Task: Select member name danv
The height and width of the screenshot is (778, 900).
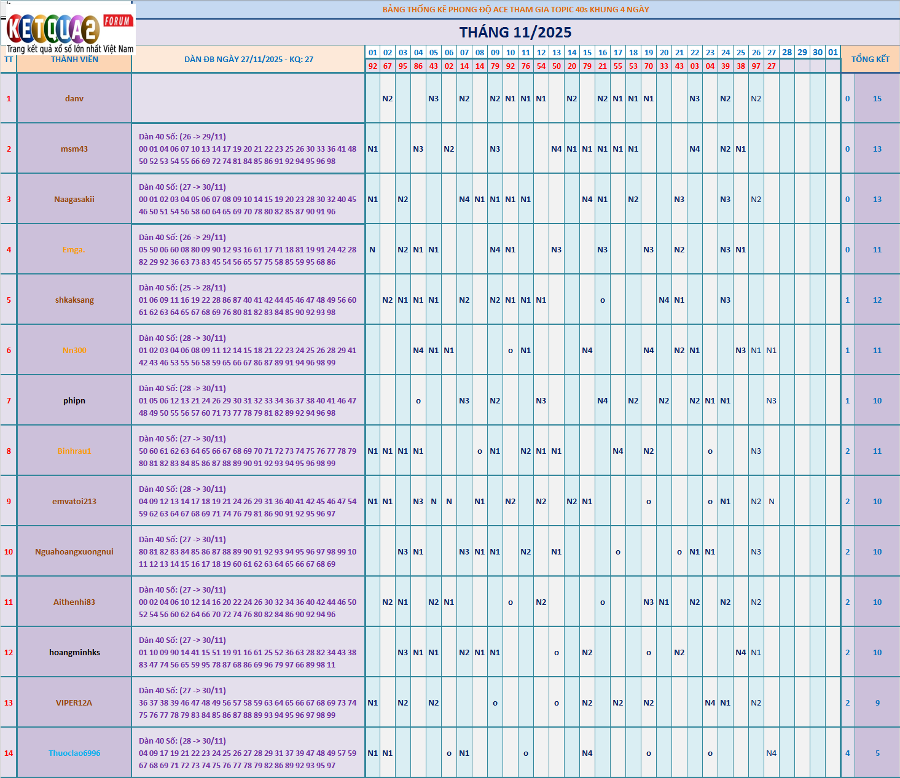Action: click(x=74, y=98)
